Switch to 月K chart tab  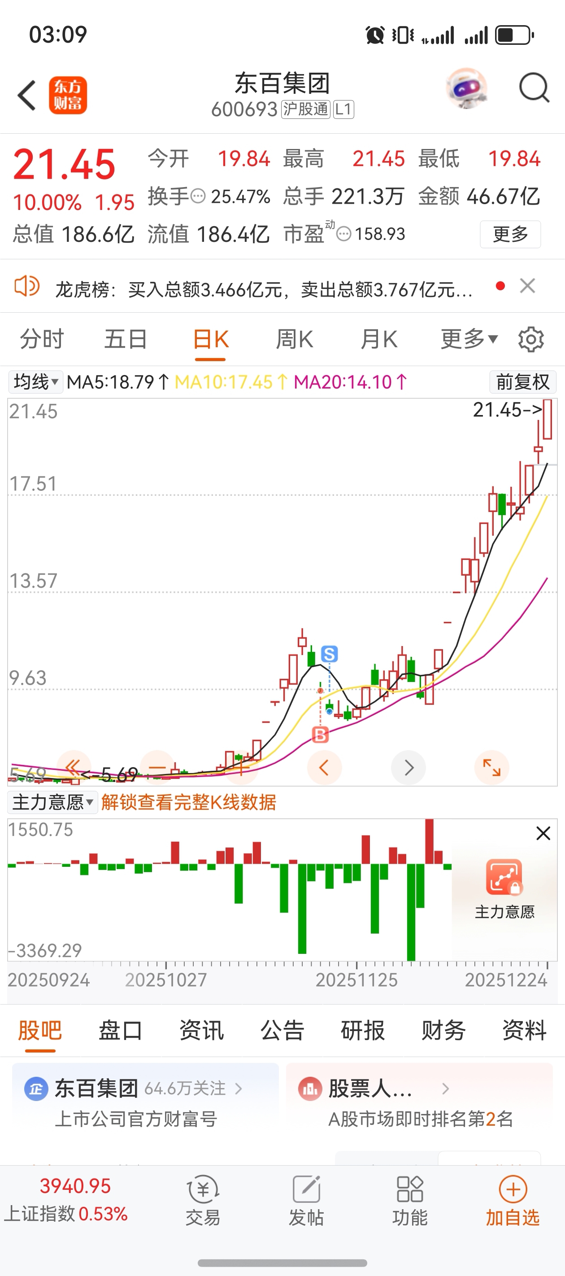pos(379,339)
